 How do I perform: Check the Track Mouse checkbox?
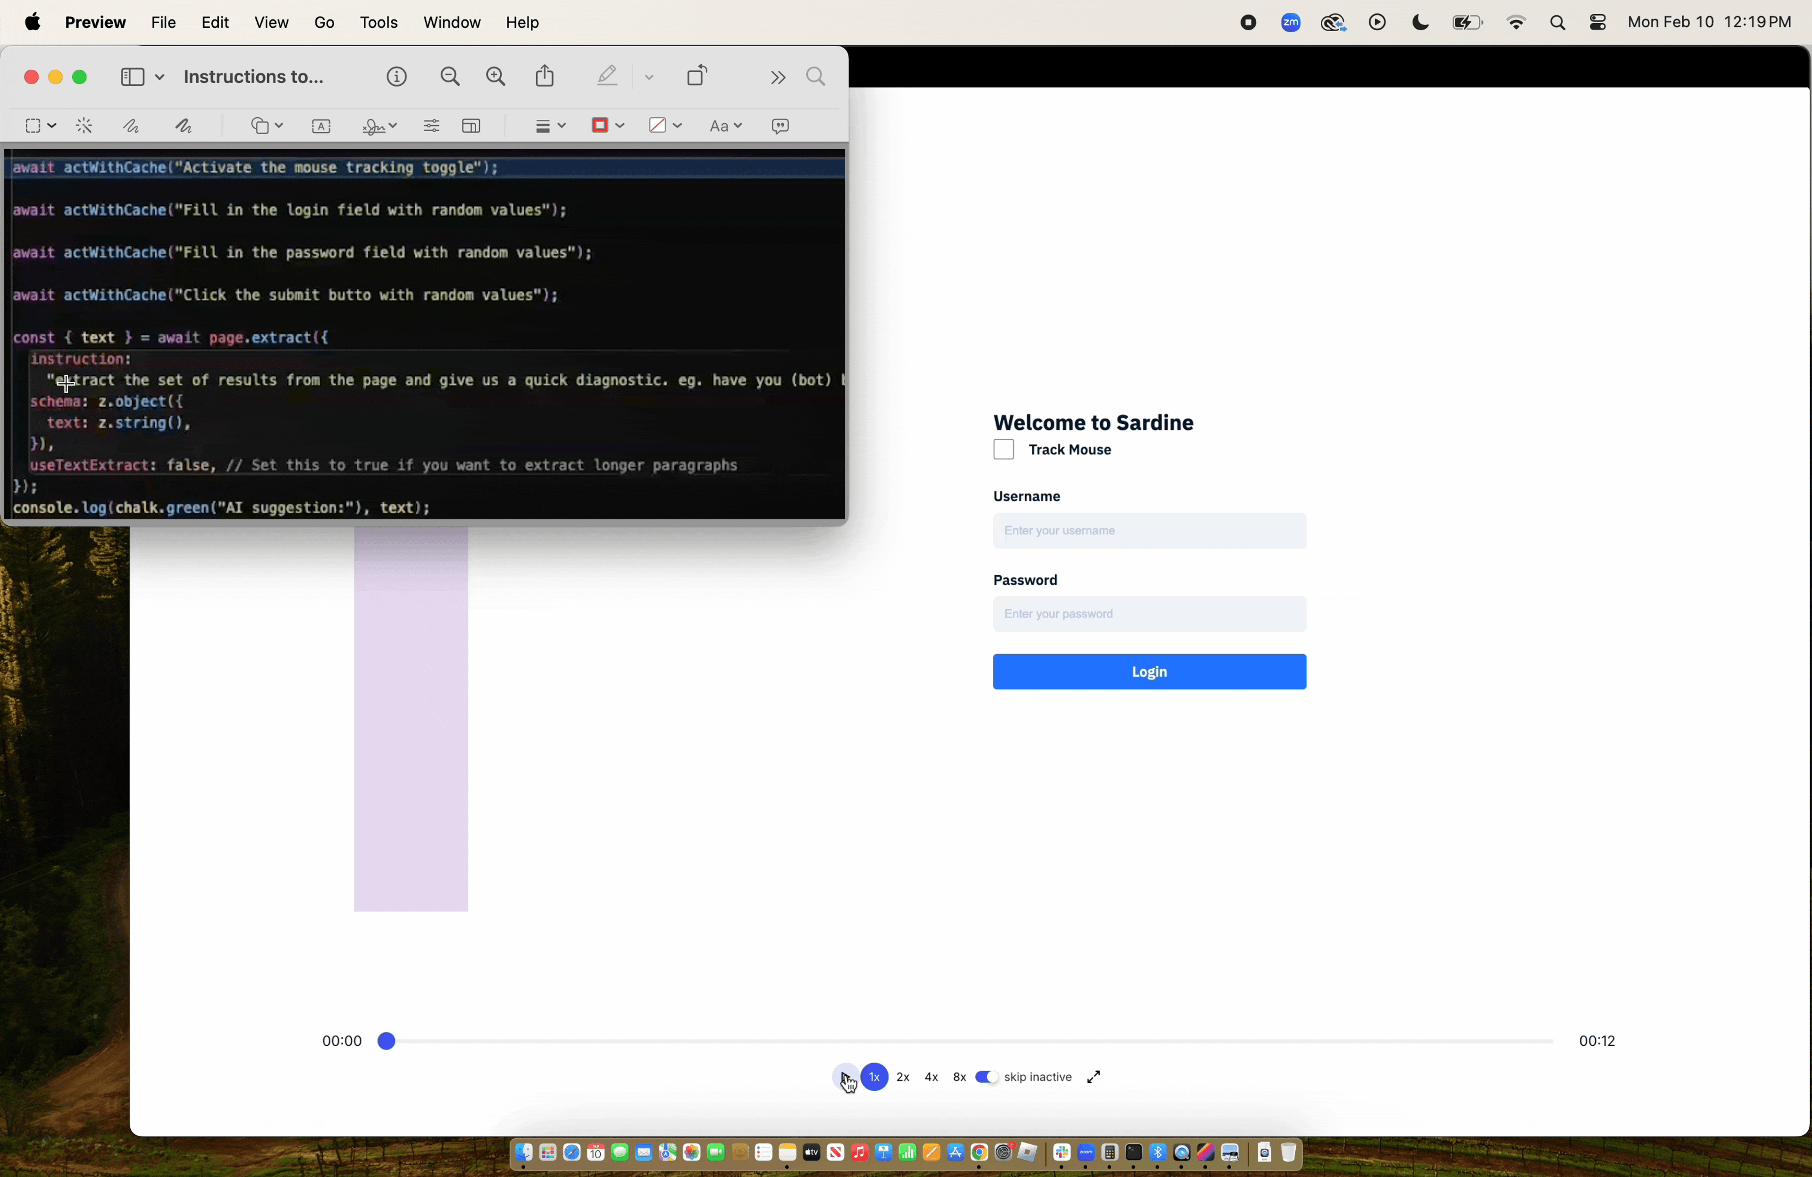click(1004, 450)
